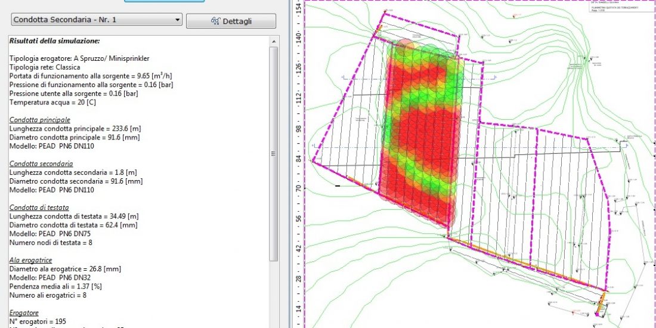Click the 'Risultati della simulazione' heading
The height and width of the screenshot is (328, 656).
pos(54,41)
